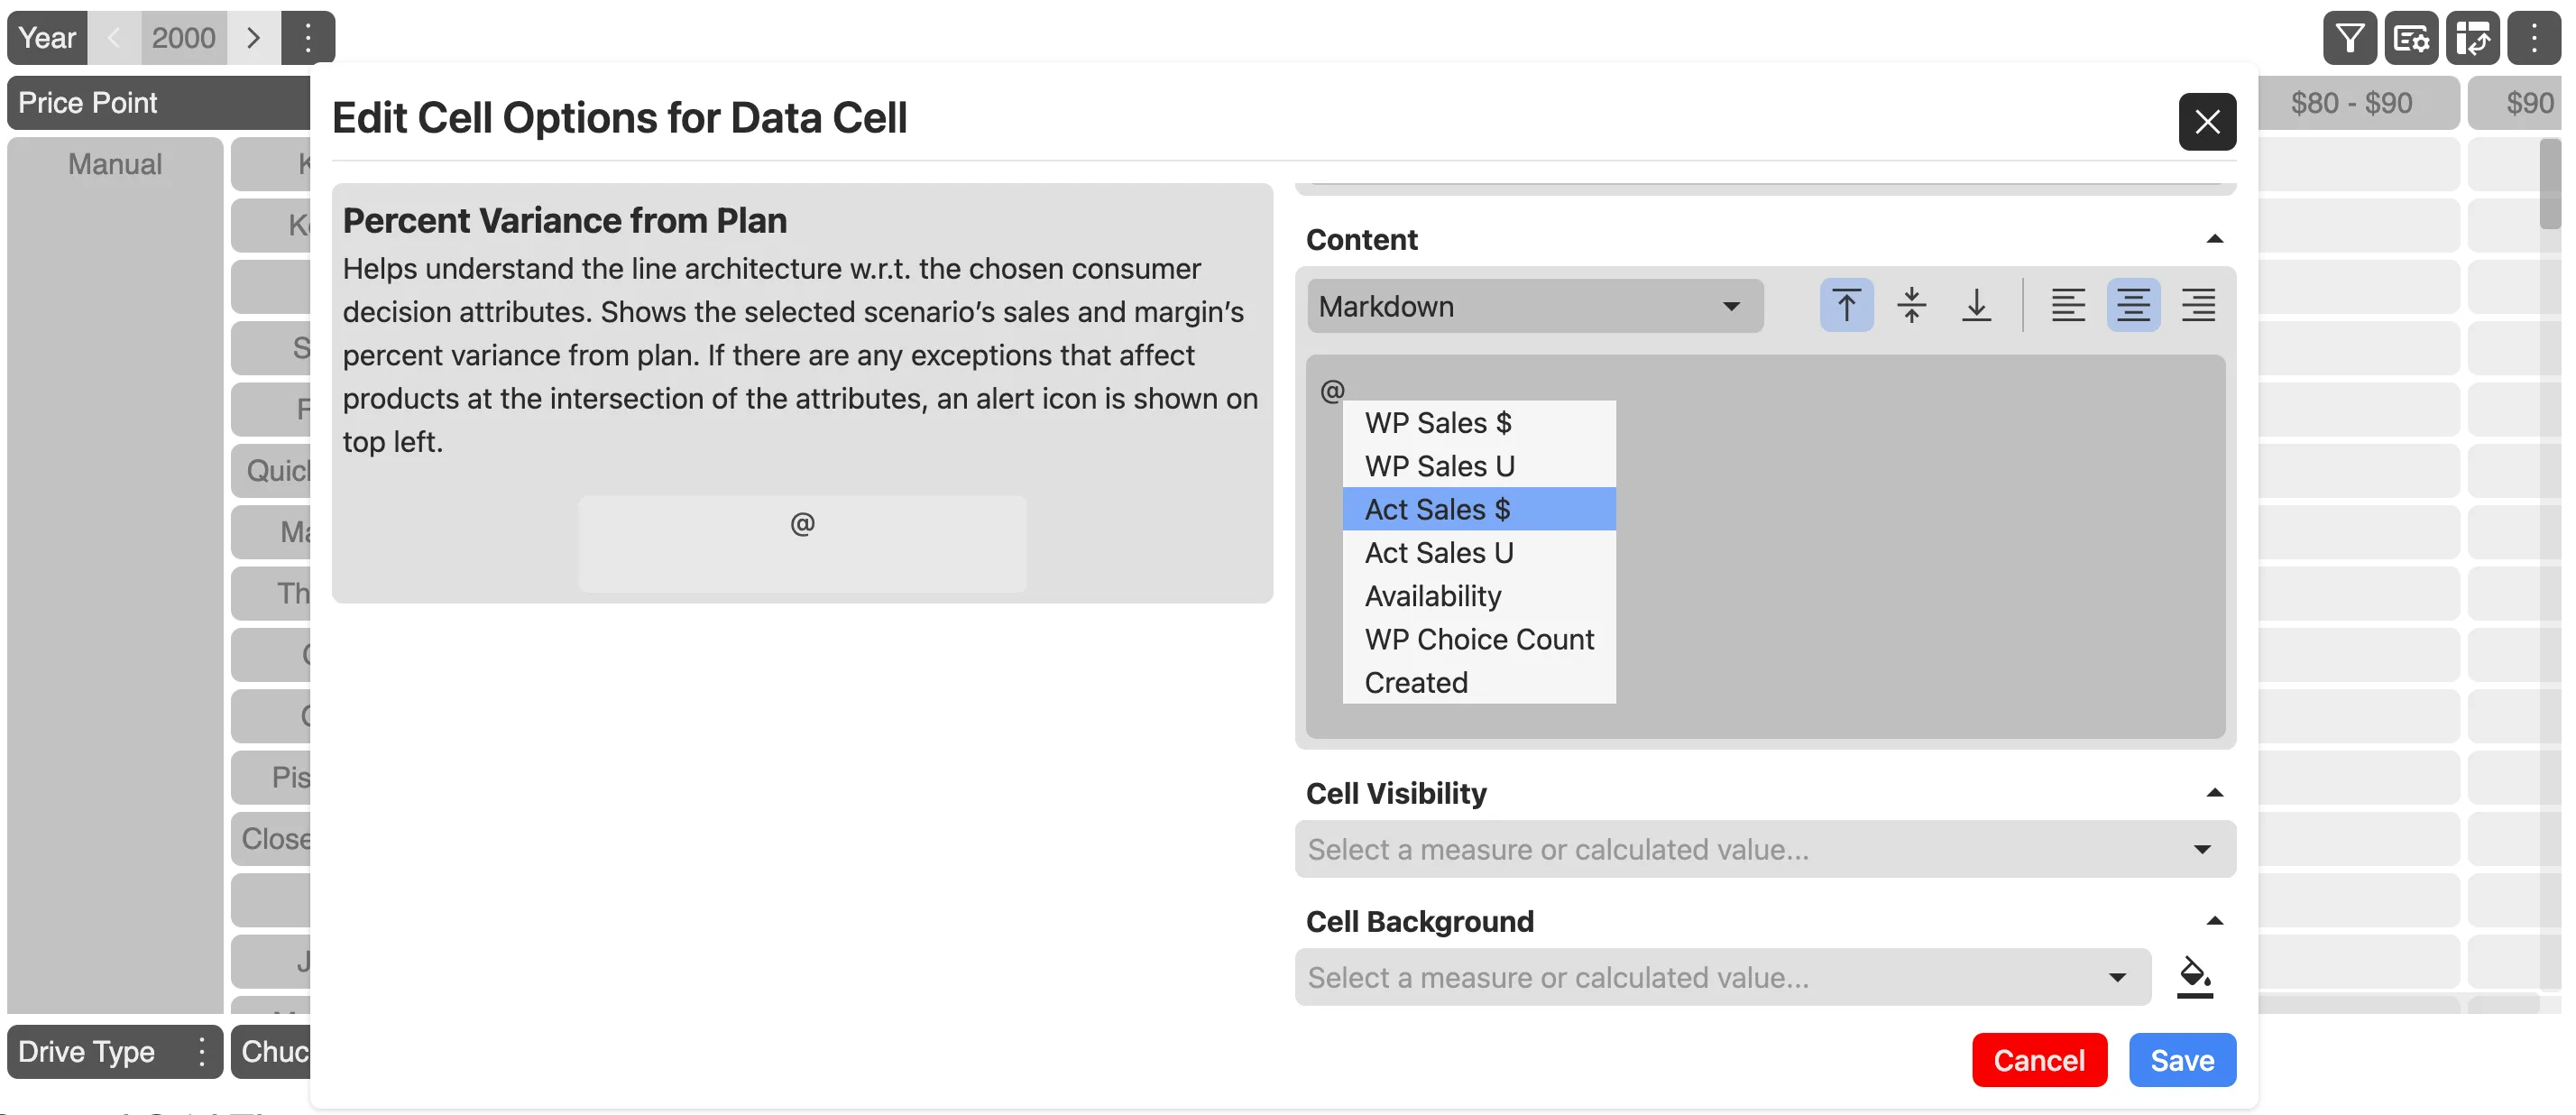Select top vertical alignment icon
Image resolution: width=2576 pixels, height=1115 pixels.
pyautogui.click(x=1845, y=305)
